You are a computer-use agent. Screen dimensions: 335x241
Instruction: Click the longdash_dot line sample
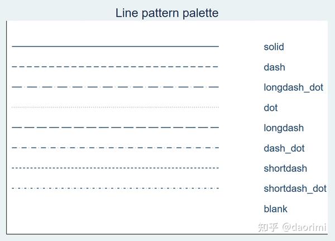[115, 87]
